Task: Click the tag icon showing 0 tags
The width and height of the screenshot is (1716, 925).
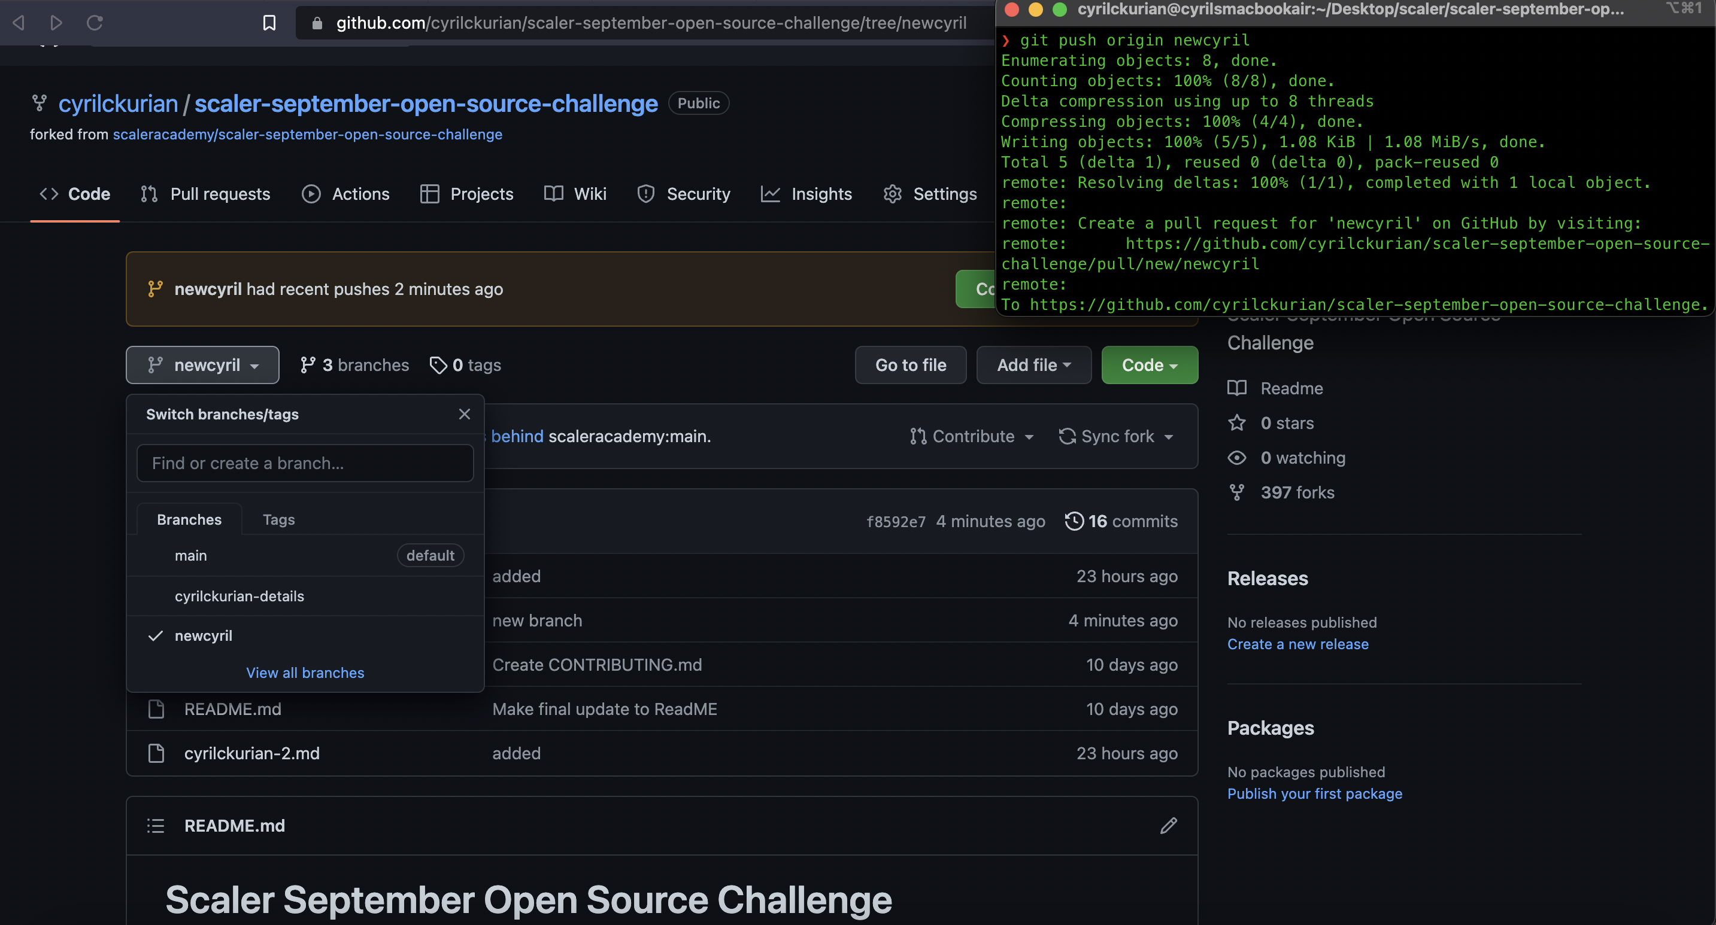Action: click(439, 365)
